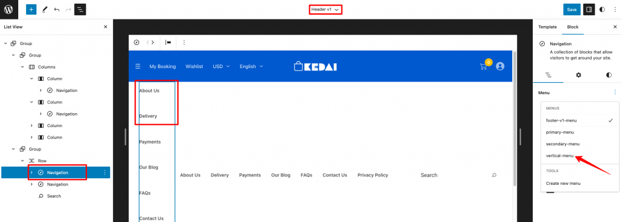
Task: Click the block mover arrows
Action: pyautogui.click(x=151, y=43)
